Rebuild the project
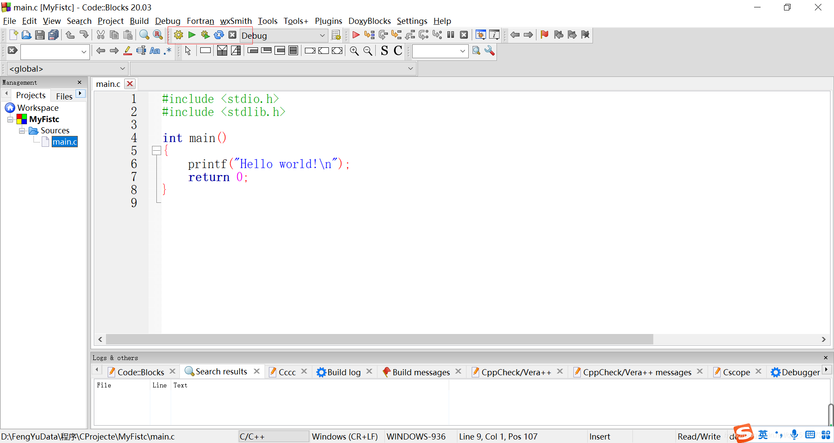Screen dimensions: 834x443 tap(219, 35)
